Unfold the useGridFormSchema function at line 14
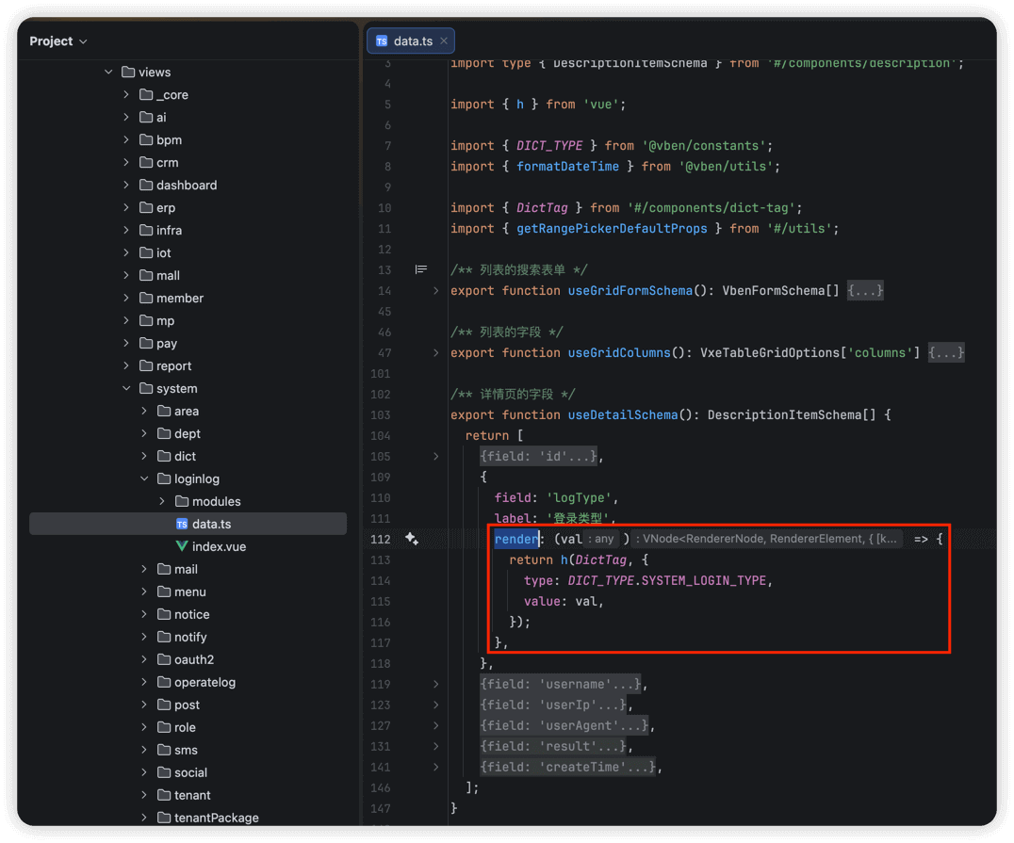This screenshot has width=1014, height=843. 435,291
